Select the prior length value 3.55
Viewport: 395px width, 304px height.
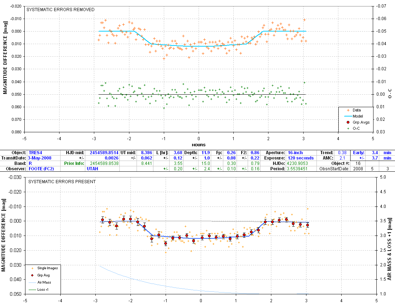[x=178, y=163]
